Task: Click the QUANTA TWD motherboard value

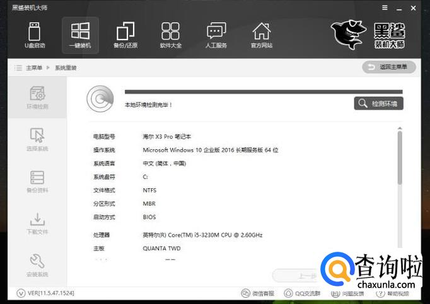Action: (x=161, y=249)
